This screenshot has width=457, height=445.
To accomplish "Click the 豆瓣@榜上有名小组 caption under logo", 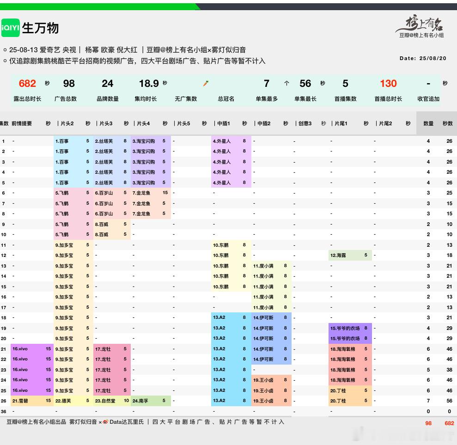I will click(x=422, y=35).
